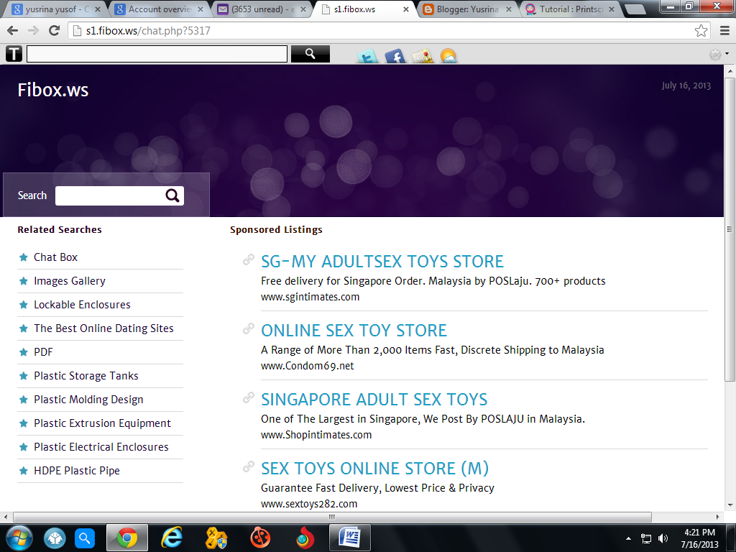Click the toolbar search text box
736x552 pixels.
[x=157, y=54]
